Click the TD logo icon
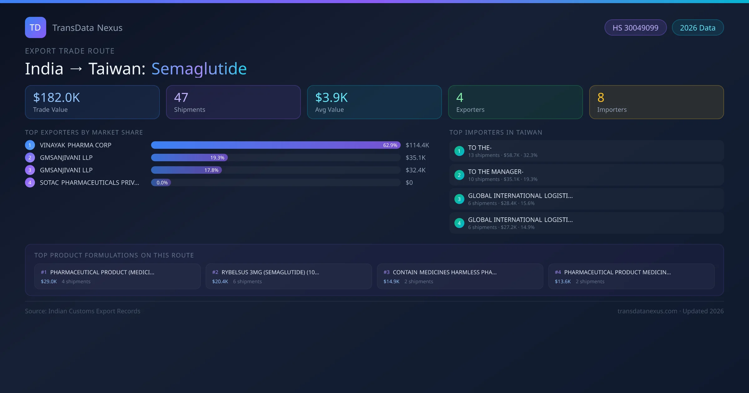 pos(35,27)
